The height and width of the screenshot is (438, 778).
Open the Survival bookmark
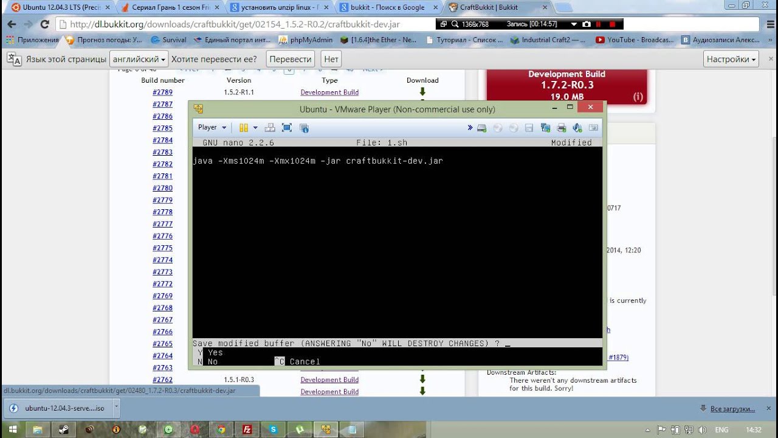[169, 40]
